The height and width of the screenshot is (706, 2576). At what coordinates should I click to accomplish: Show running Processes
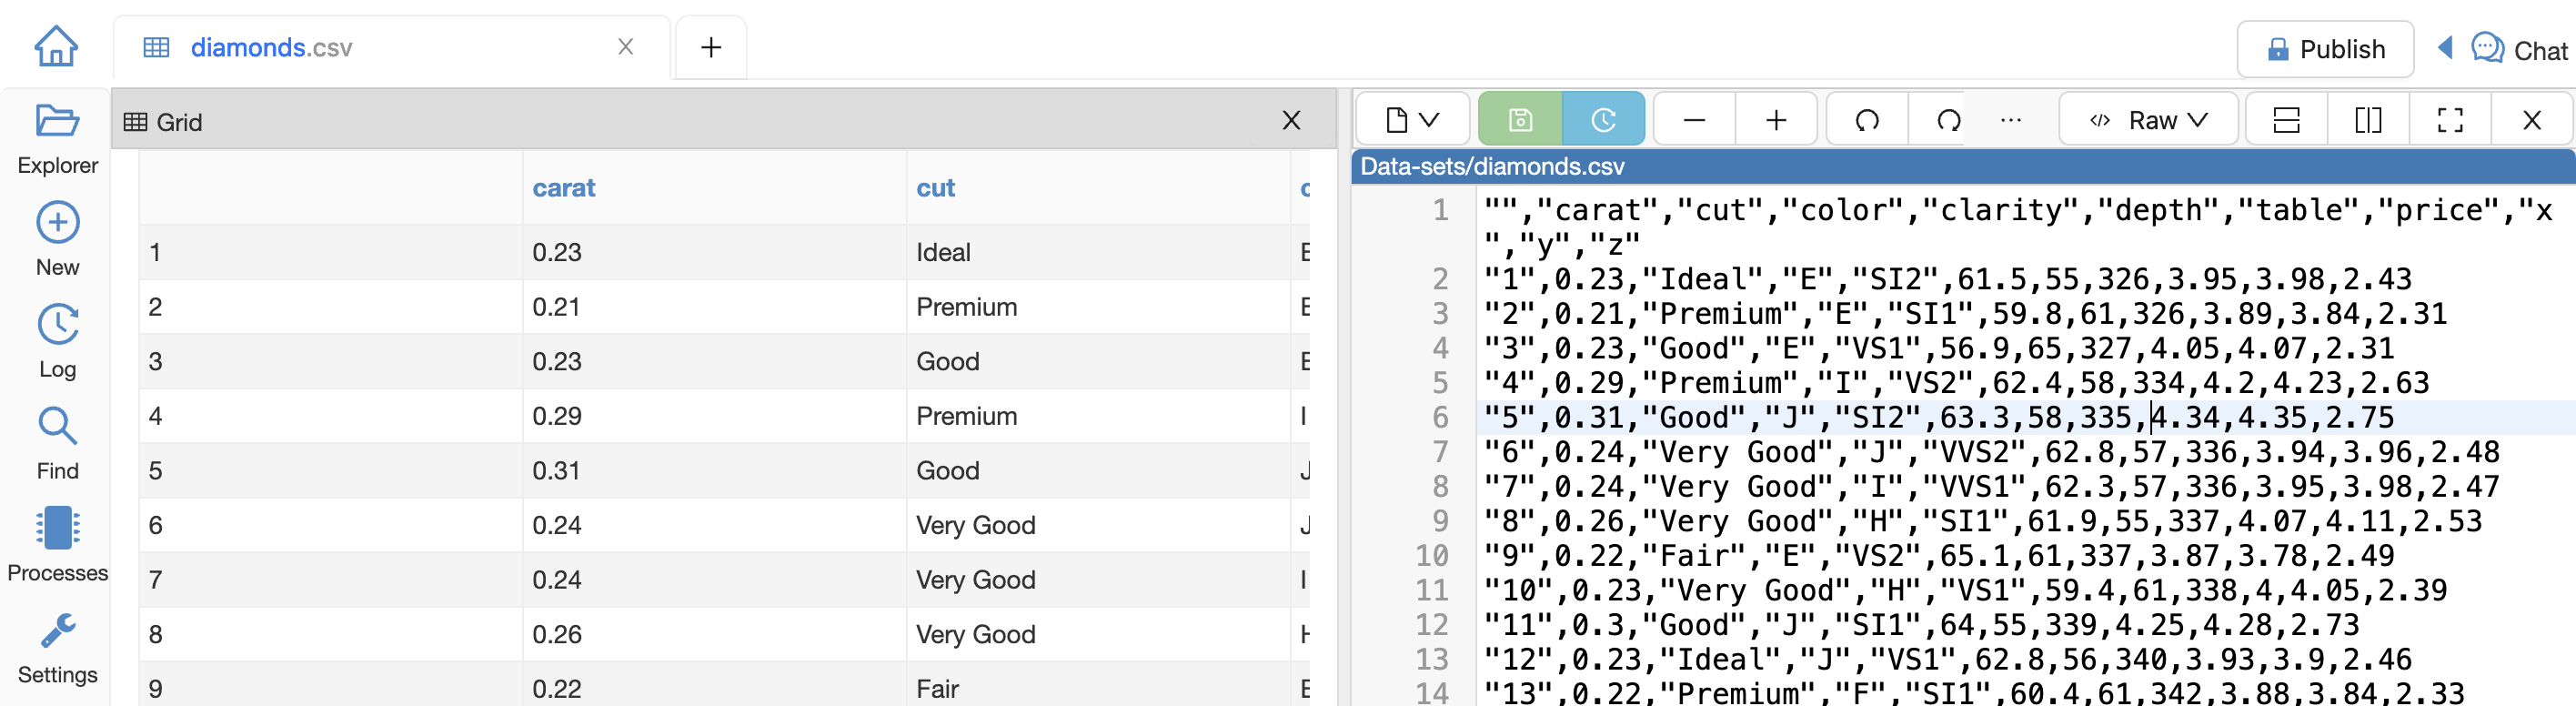(x=57, y=545)
